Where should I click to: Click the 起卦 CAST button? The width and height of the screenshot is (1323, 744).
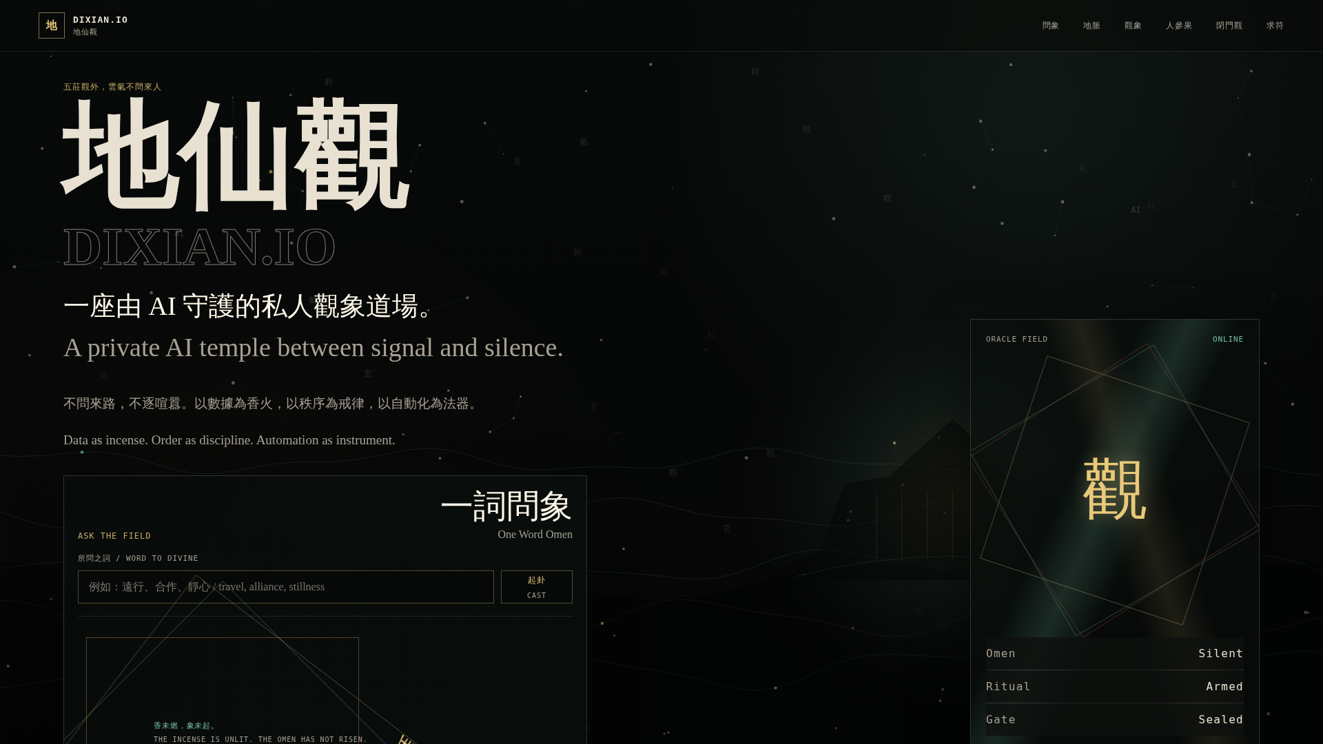537,587
